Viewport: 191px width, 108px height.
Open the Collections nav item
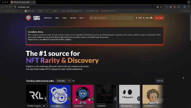pos(48,18)
